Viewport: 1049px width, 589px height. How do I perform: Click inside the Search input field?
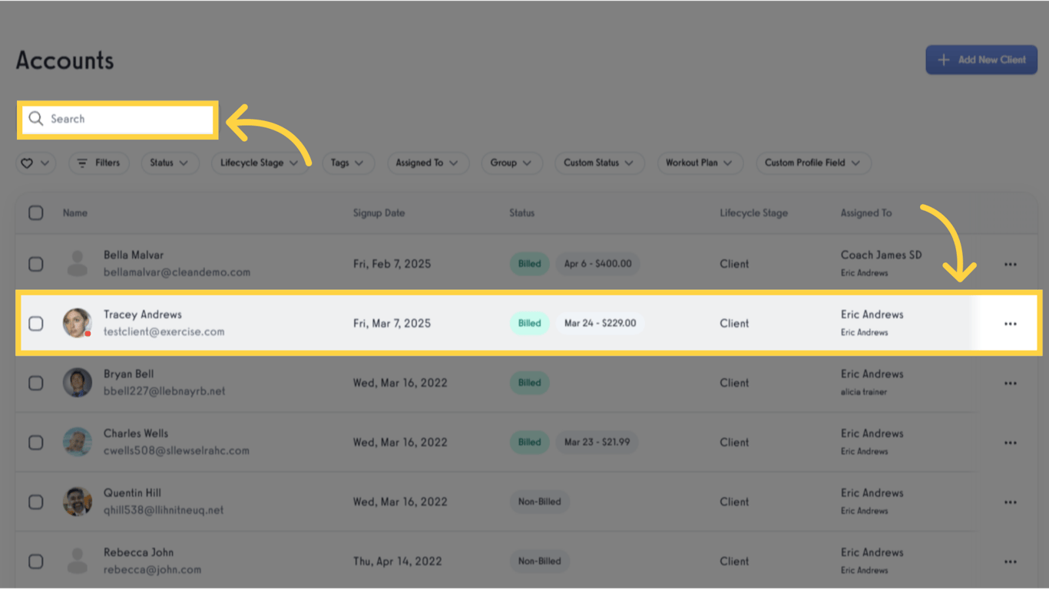coord(115,118)
